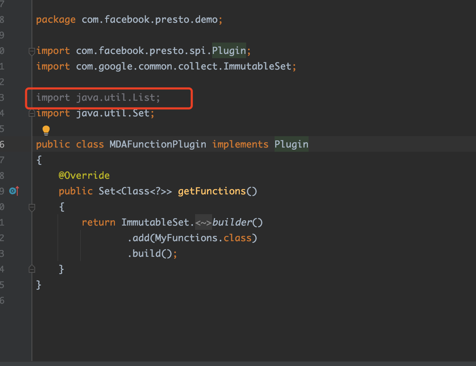Click the package keyword
This screenshot has width=476, height=366.
point(56,20)
